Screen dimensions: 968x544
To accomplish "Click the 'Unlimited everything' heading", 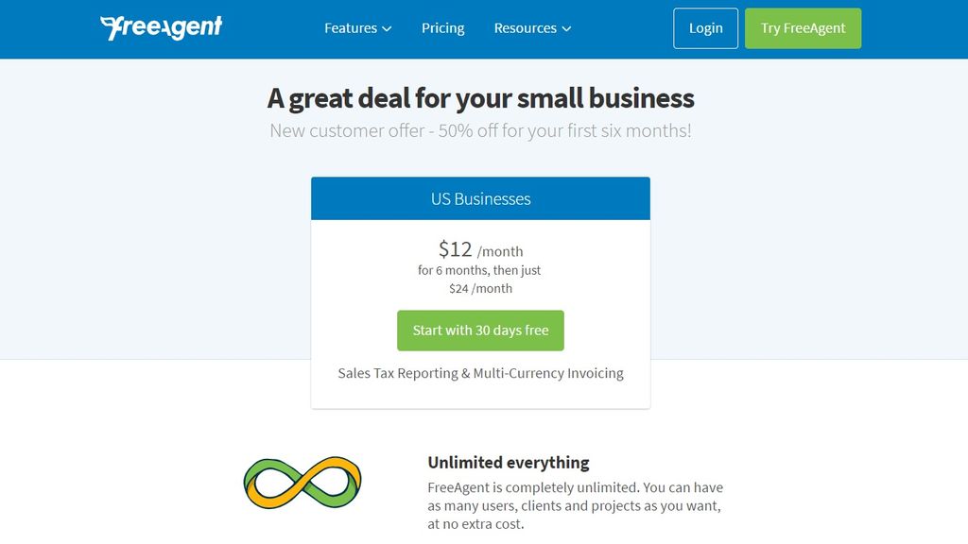I will point(509,463).
